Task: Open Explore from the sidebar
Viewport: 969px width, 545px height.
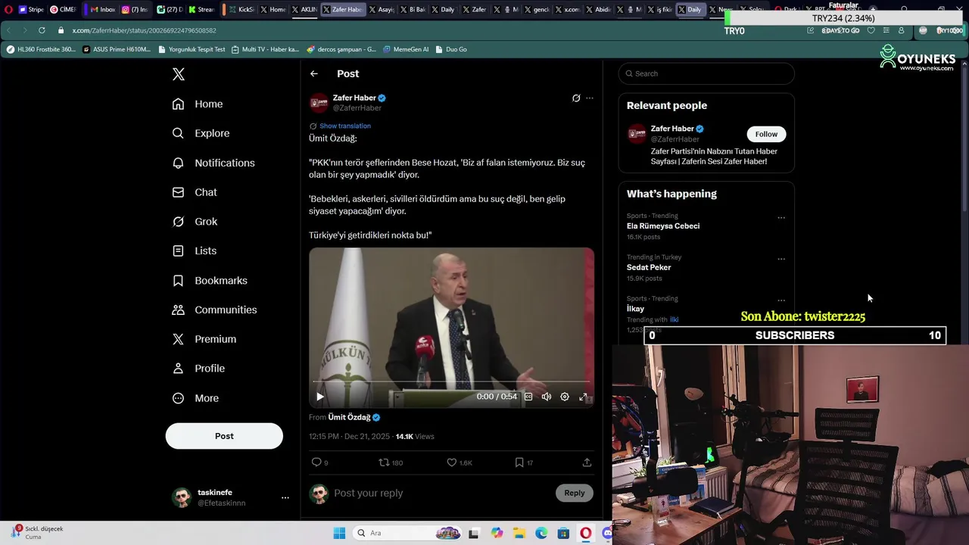Action: pos(201,133)
